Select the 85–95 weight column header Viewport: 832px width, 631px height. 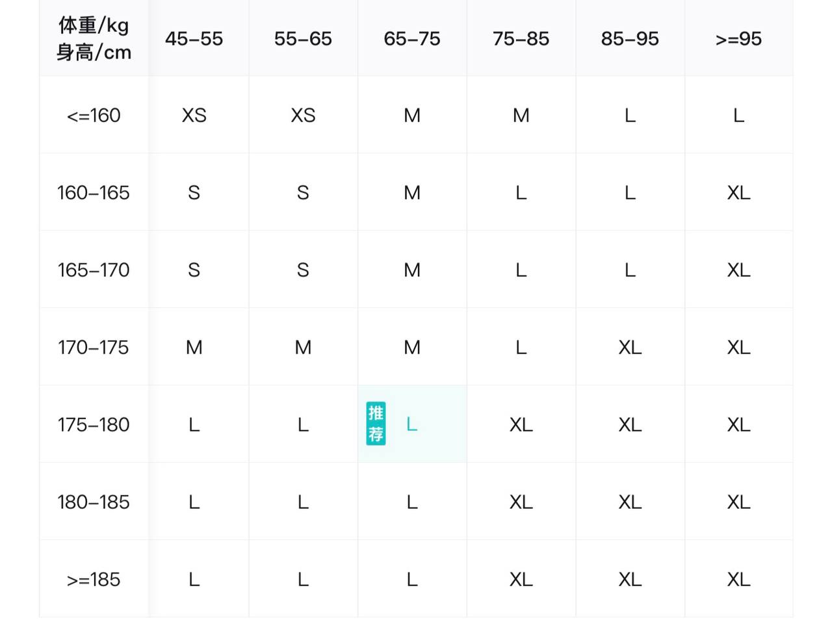point(630,39)
